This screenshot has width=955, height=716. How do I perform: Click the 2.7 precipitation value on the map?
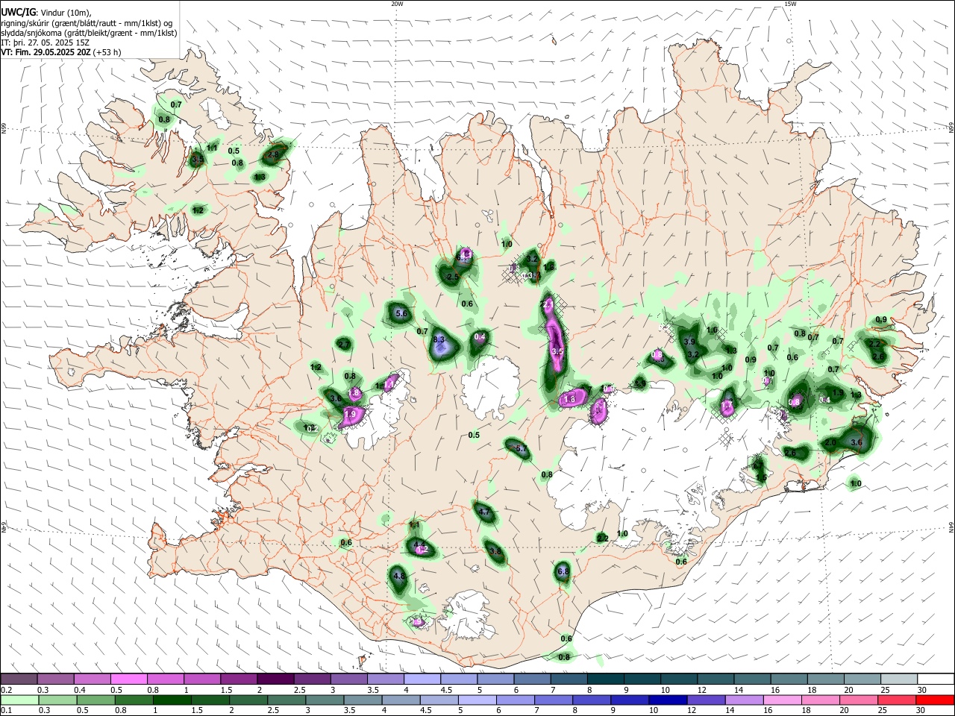click(x=344, y=345)
